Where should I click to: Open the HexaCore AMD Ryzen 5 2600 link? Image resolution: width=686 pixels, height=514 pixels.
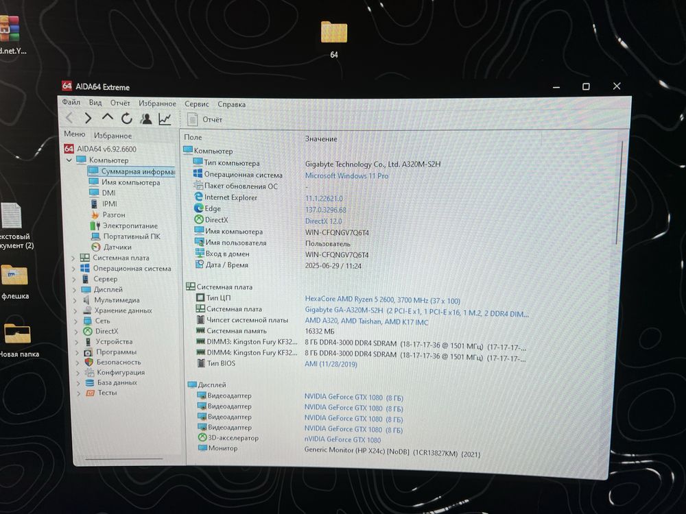382,300
